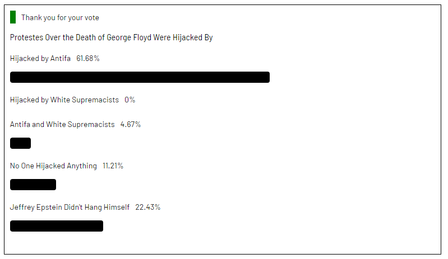Click the green vote confirmation indicator
The height and width of the screenshot is (259, 448).
click(x=13, y=17)
